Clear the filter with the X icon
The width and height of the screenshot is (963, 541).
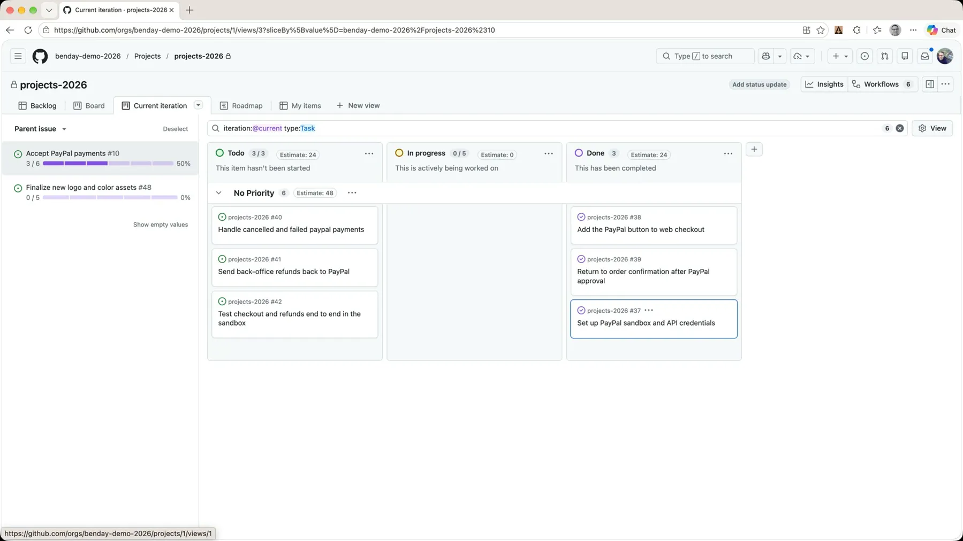point(900,128)
